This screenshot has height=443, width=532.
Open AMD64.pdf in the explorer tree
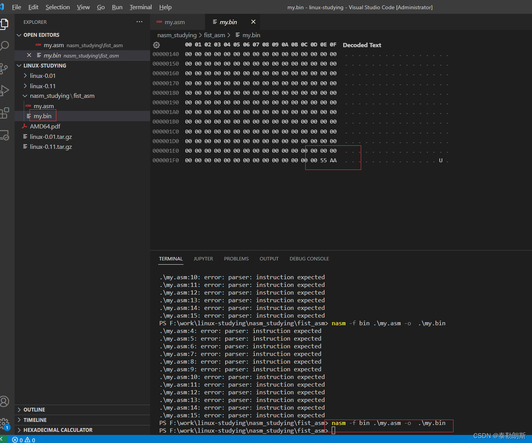[82, 126]
